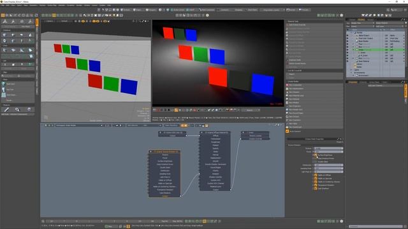Click the Edges selection mode button

(138, 10)
